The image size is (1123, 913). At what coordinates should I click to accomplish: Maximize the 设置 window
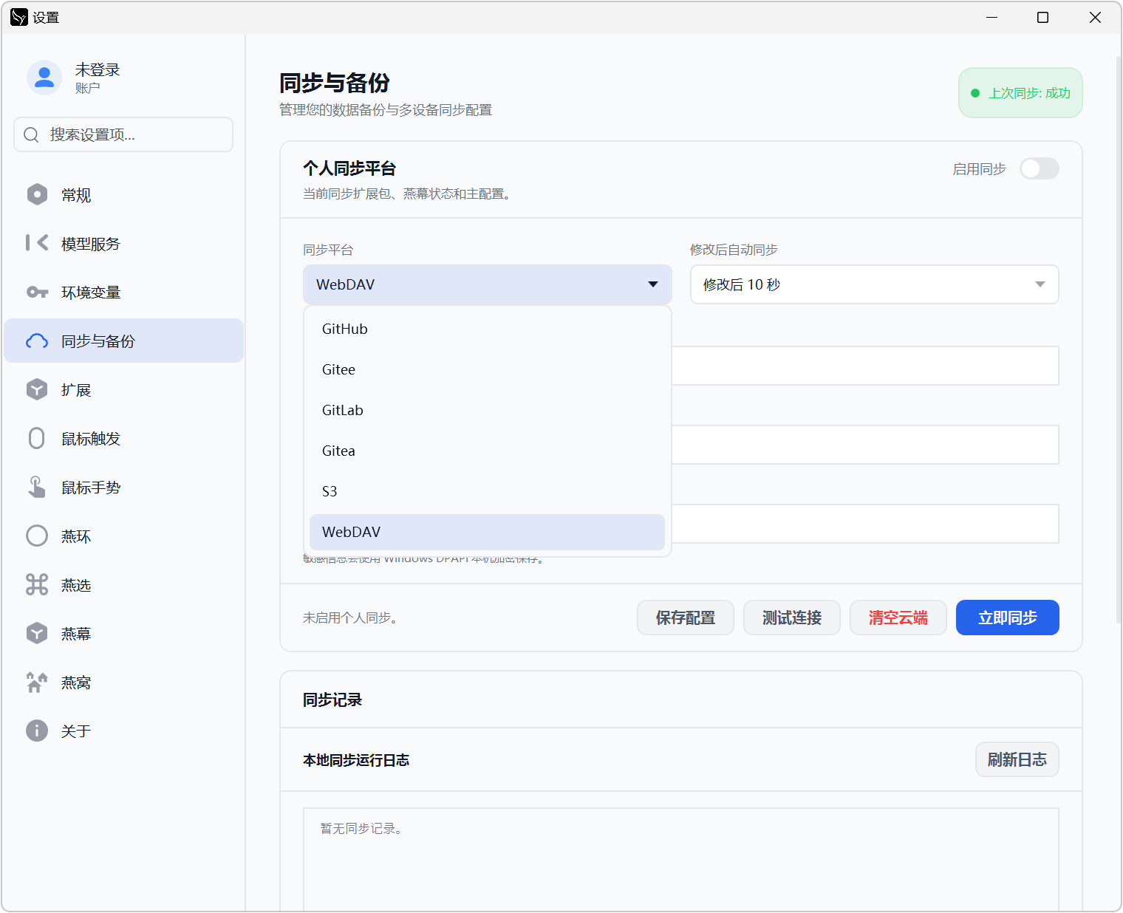click(x=1043, y=17)
